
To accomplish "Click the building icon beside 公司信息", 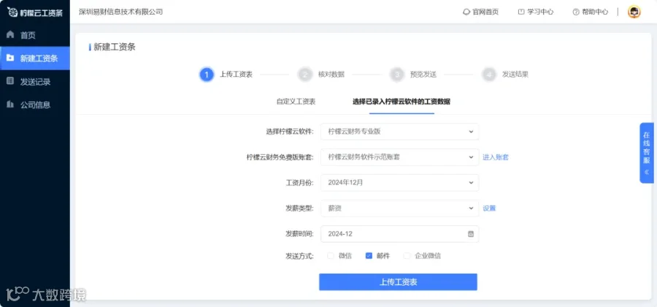I will click(10, 104).
